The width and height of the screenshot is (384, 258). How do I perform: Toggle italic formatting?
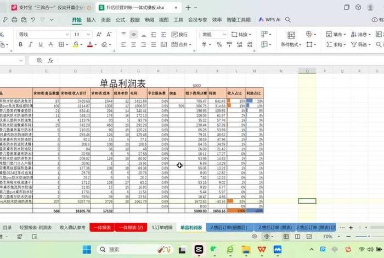[30, 44]
